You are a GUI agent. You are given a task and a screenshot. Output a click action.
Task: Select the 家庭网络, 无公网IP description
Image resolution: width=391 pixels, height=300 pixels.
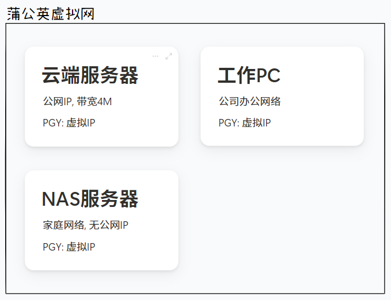pos(85,225)
